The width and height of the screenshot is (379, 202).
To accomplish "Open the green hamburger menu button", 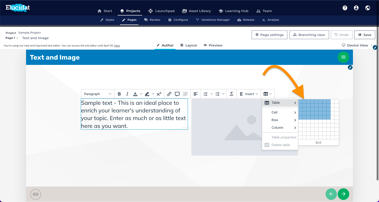I will (343, 57).
